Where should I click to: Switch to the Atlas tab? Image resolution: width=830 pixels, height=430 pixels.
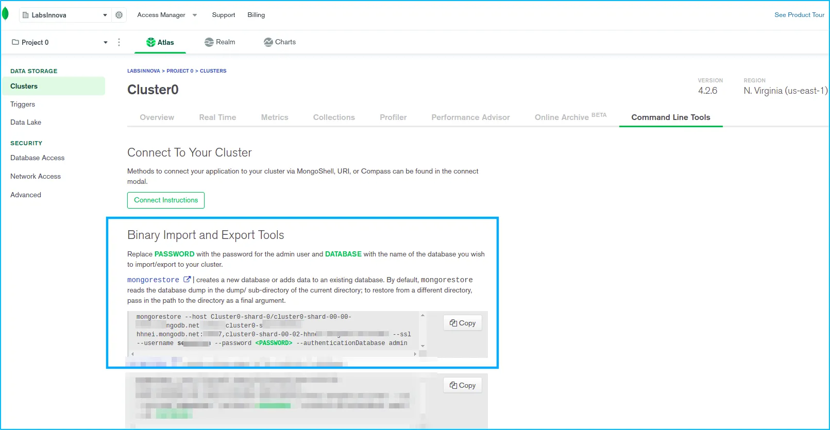coord(160,42)
